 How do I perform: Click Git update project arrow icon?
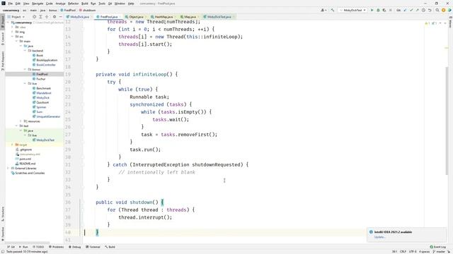tap(405, 10)
